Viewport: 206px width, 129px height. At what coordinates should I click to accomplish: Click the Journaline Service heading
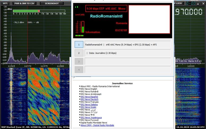pos(122,83)
